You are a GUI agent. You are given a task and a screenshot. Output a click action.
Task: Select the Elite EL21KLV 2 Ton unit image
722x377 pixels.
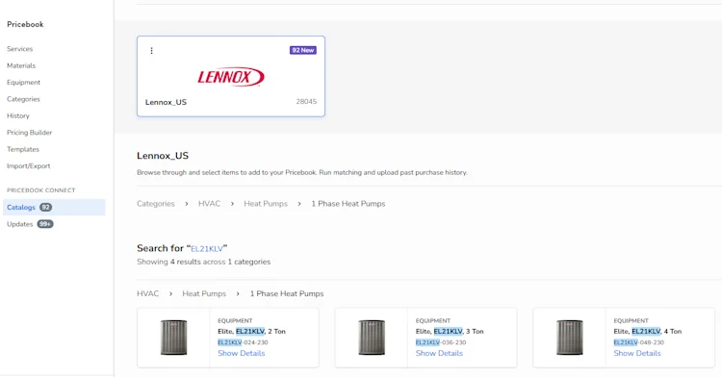pyautogui.click(x=173, y=338)
